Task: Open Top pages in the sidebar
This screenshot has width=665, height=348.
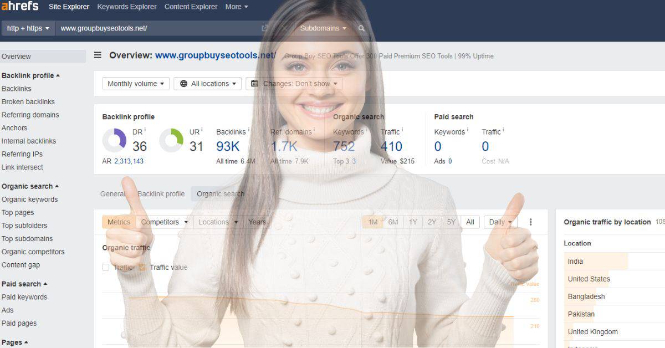Action: pyautogui.click(x=18, y=213)
